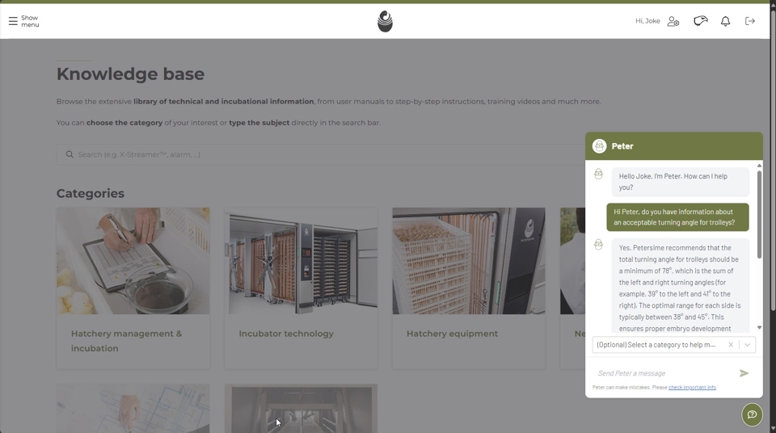Open the optional category select box
The image size is (776, 433).
(x=656, y=345)
